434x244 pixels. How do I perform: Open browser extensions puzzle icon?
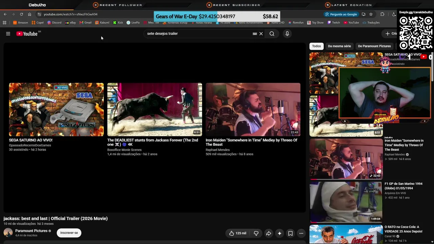[382, 14]
